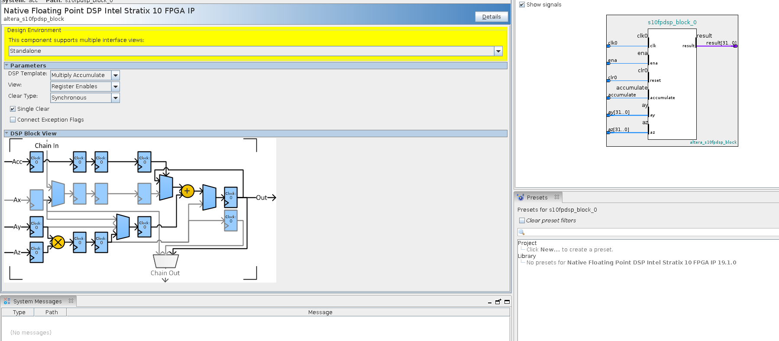The image size is (779, 341).
Task: Click the last register in Acc row
Action: (145, 162)
